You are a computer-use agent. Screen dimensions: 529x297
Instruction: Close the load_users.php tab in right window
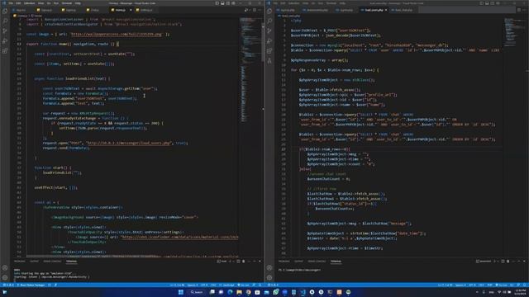[386, 10]
